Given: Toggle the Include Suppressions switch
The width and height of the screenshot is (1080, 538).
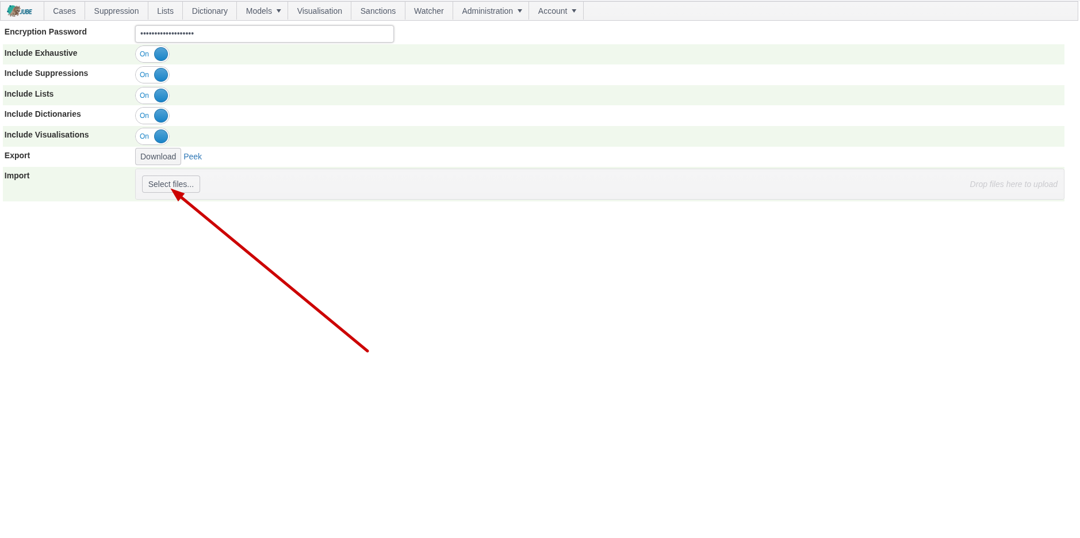Looking at the screenshot, I should [152, 75].
